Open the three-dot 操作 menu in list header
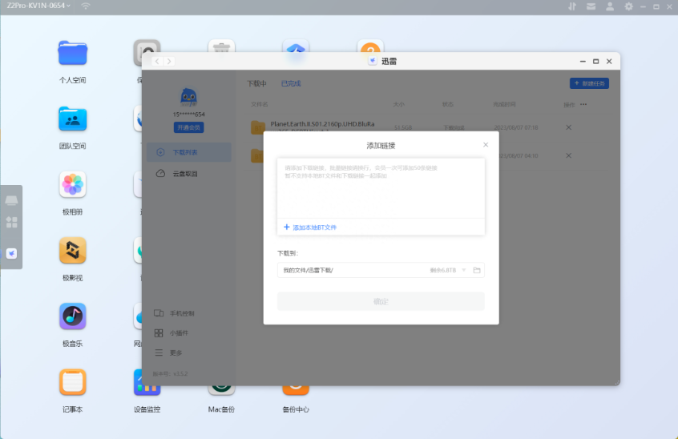 click(583, 104)
